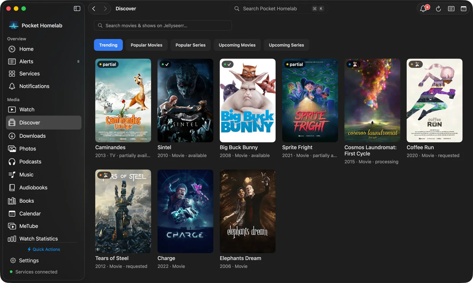This screenshot has width=473, height=283.
Task: Click the Photos icon
Action: [x=12, y=149]
